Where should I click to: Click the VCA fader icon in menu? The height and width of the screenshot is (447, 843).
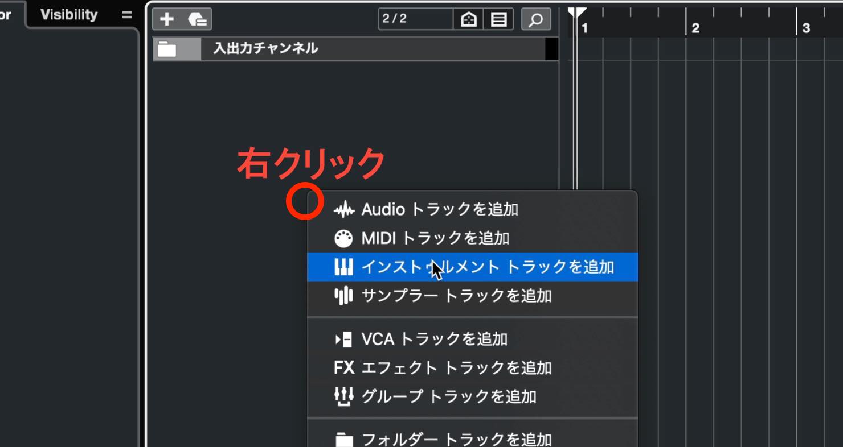(343, 340)
